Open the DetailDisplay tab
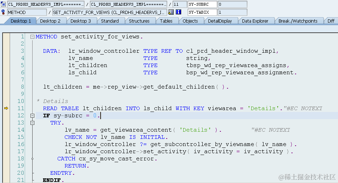Image resolution: width=338 pixels, height=183 pixels. pos(219,21)
